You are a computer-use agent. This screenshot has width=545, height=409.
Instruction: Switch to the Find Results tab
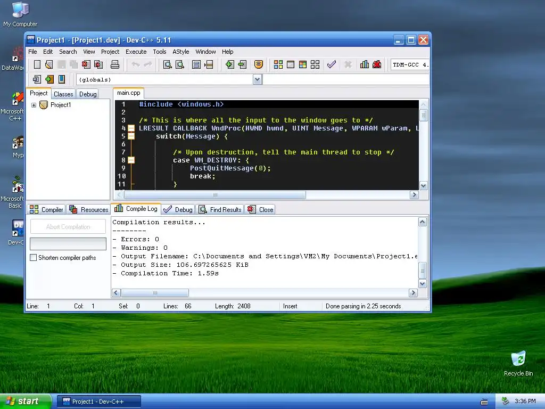(x=220, y=209)
